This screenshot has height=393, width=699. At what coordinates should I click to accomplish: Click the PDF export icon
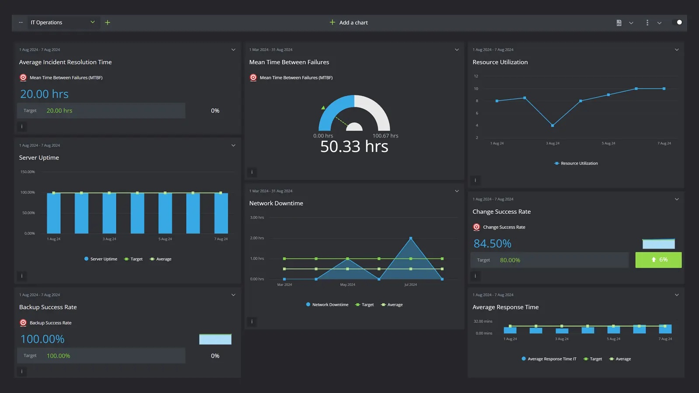click(x=619, y=22)
